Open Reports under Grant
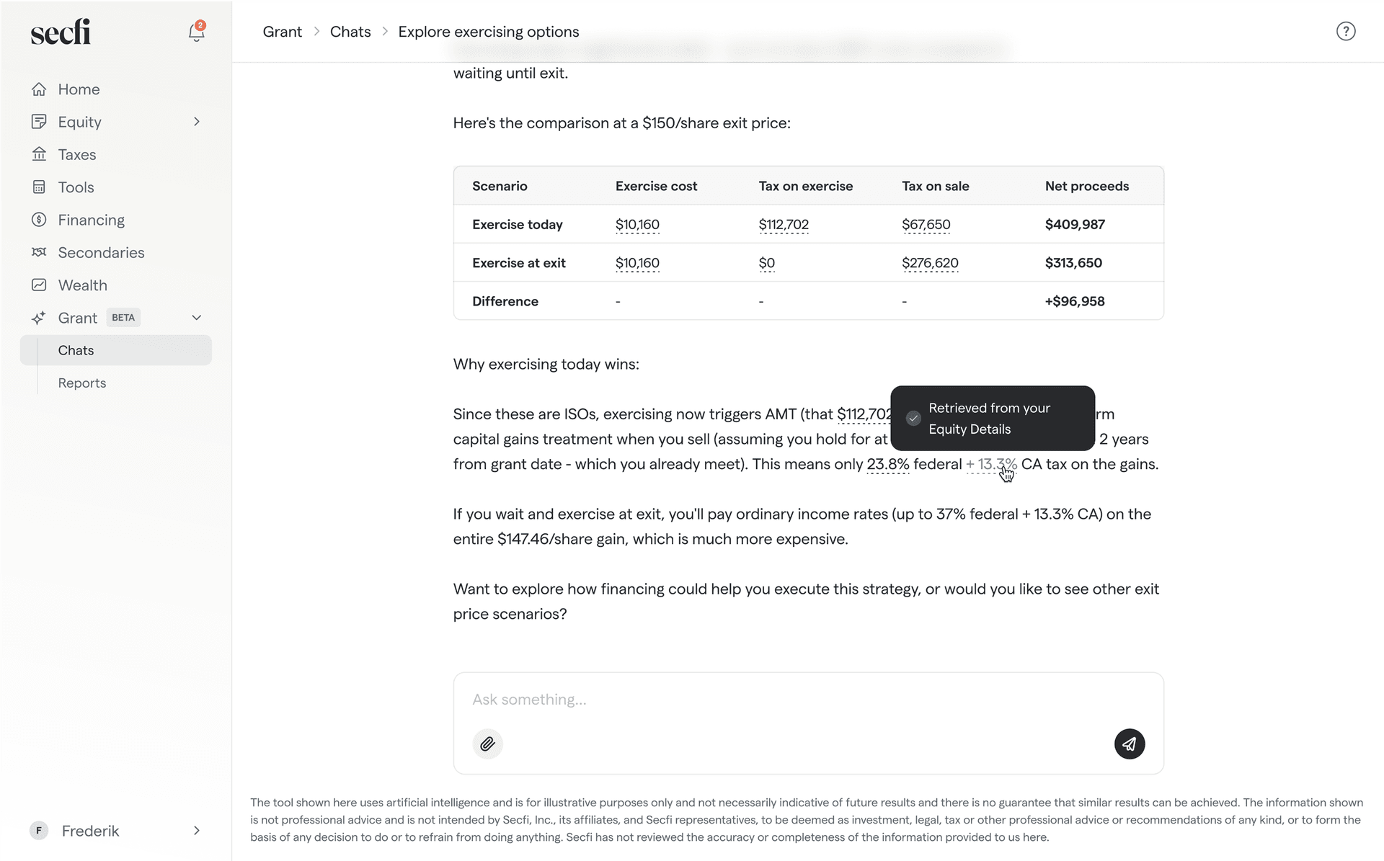The height and width of the screenshot is (861, 1384). (82, 383)
